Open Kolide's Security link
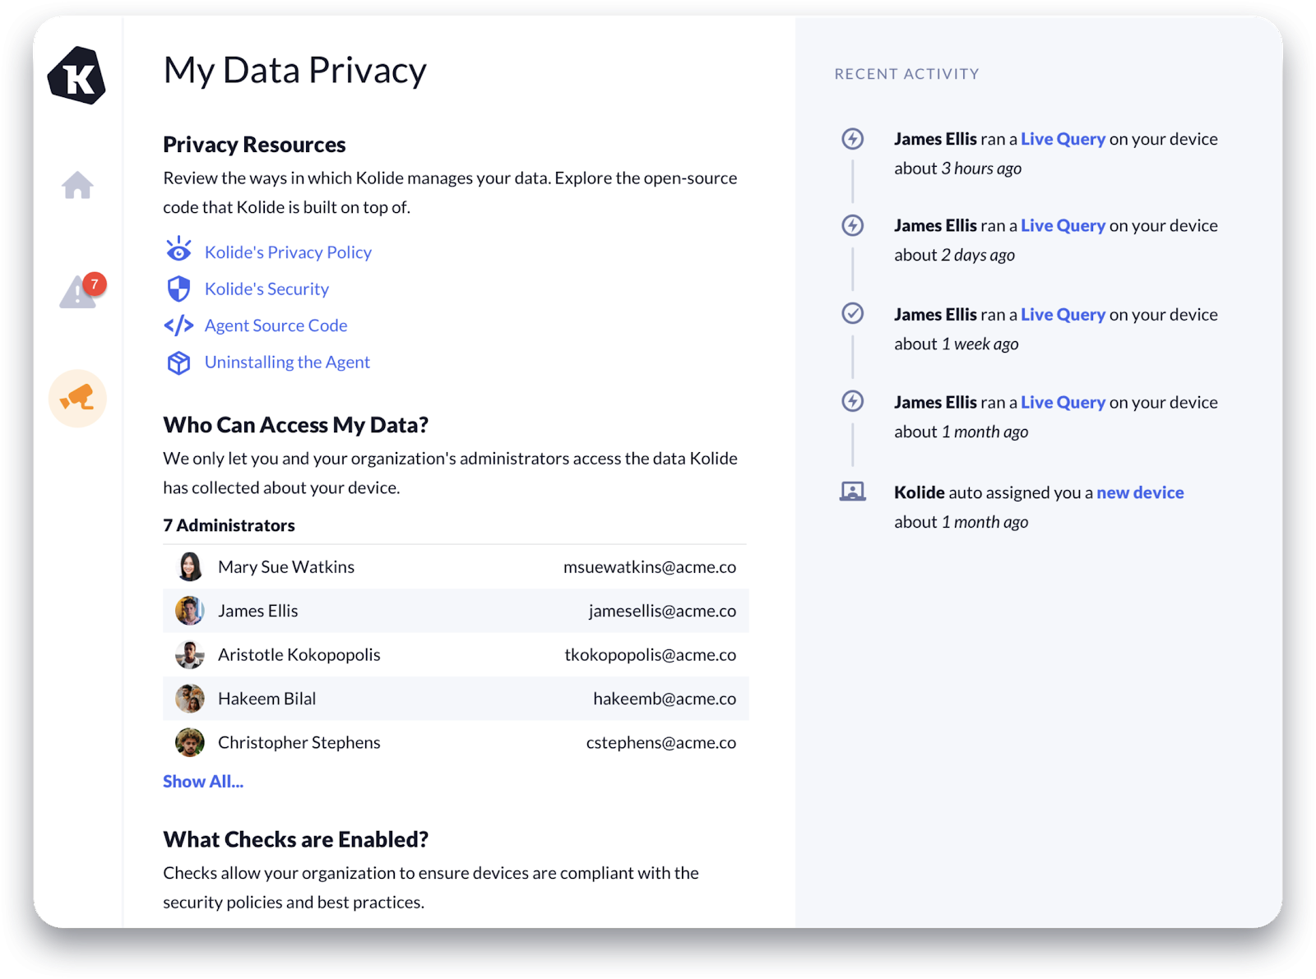Viewport: 1316px width, 979px height. pyautogui.click(x=266, y=289)
